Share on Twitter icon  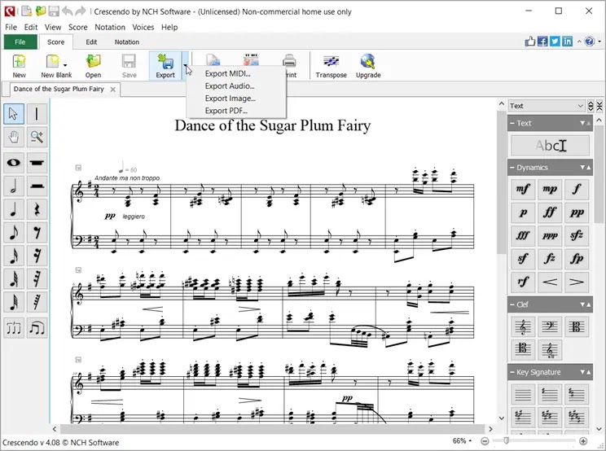pos(555,42)
